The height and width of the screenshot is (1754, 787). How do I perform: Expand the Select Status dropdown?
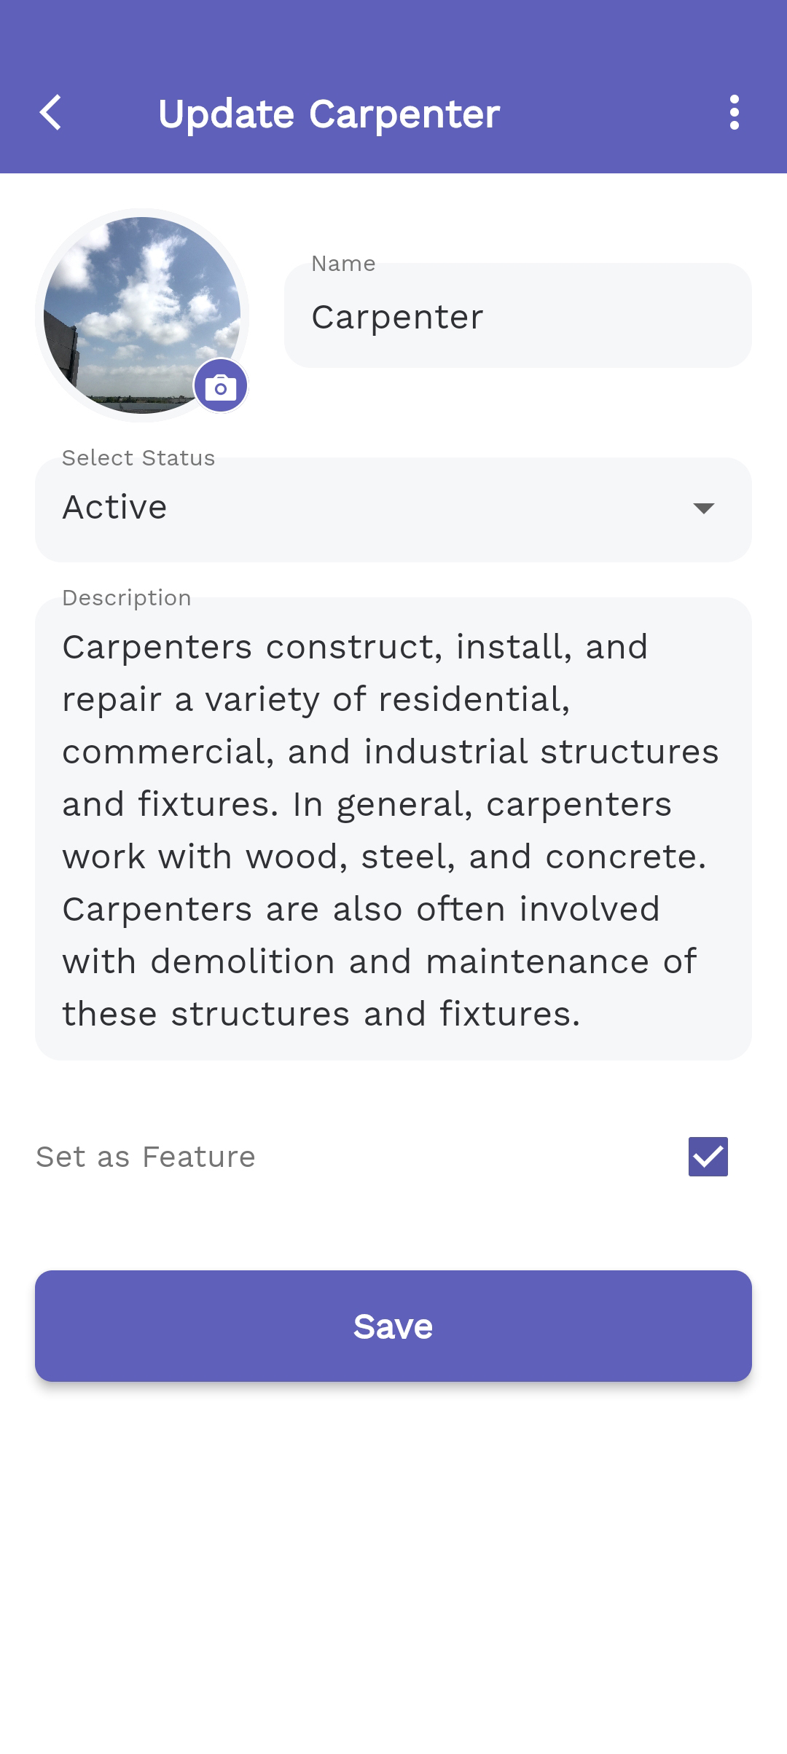pyautogui.click(x=393, y=510)
